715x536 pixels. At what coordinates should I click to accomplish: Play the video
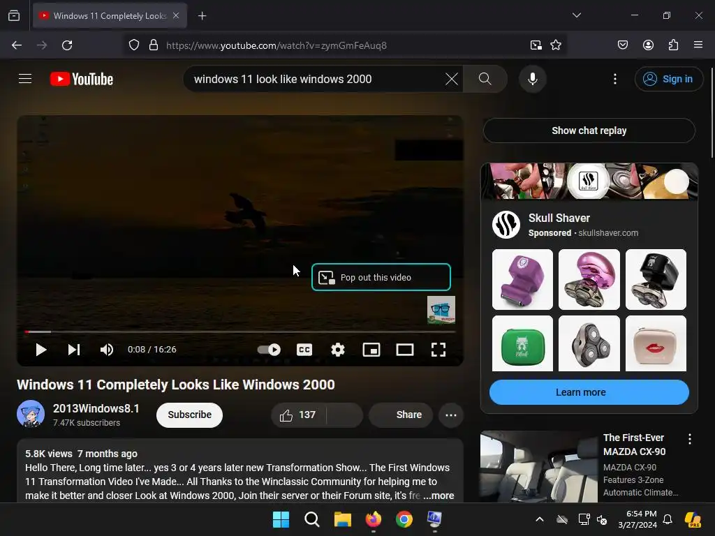pos(41,350)
